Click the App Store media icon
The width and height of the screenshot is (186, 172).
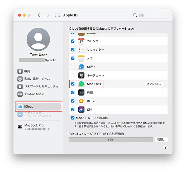(x=20, y=114)
